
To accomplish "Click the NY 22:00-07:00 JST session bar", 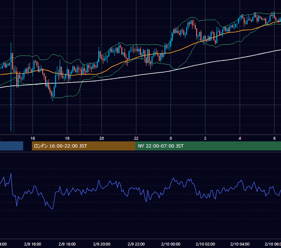I will pyautogui.click(x=208, y=146).
